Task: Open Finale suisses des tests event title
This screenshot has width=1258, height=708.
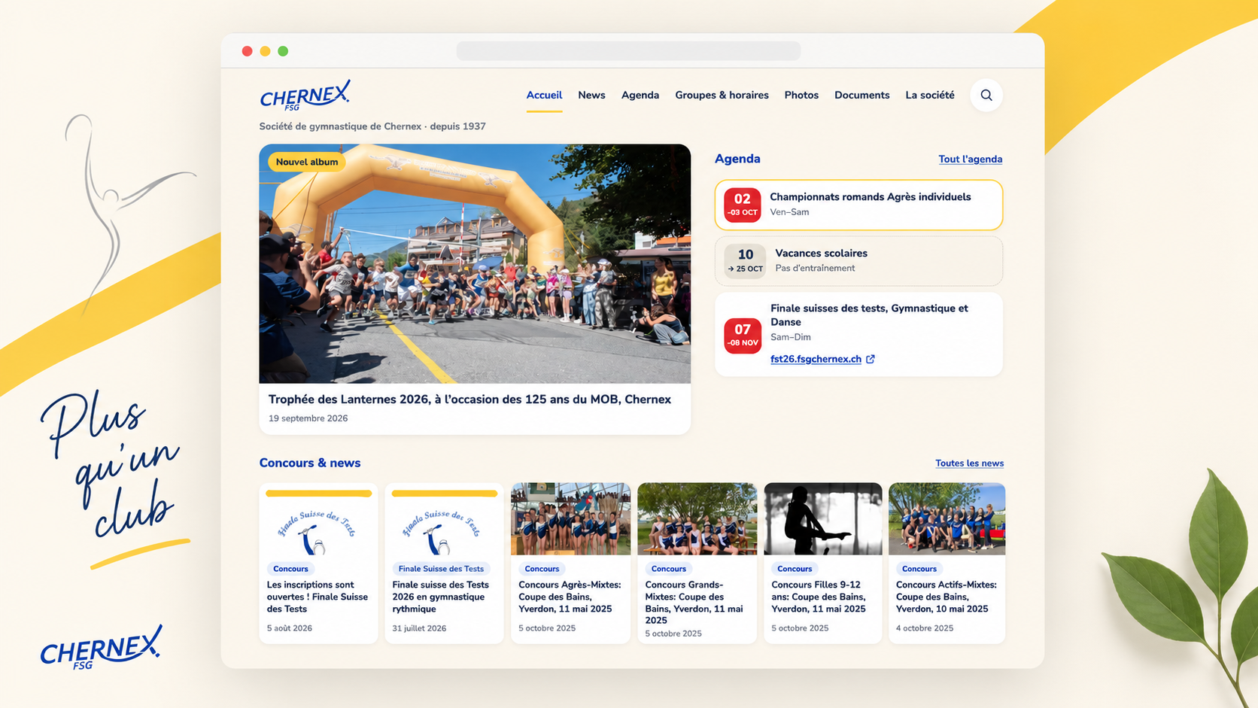Action: point(869,315)
